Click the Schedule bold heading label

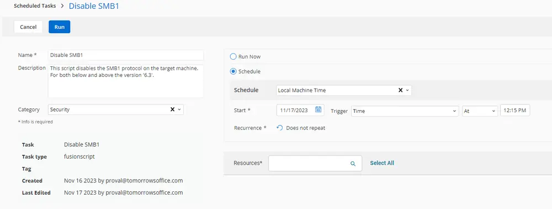[x=246, y=90]
